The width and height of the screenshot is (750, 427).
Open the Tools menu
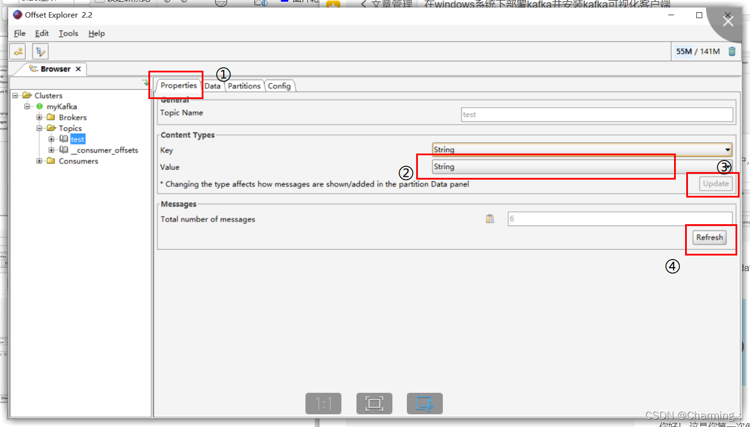click(68, 34)
